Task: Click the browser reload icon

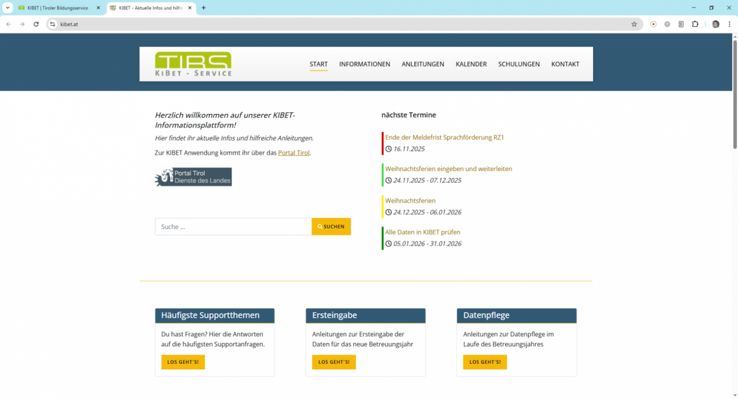Action: click(x=36, y=24)
